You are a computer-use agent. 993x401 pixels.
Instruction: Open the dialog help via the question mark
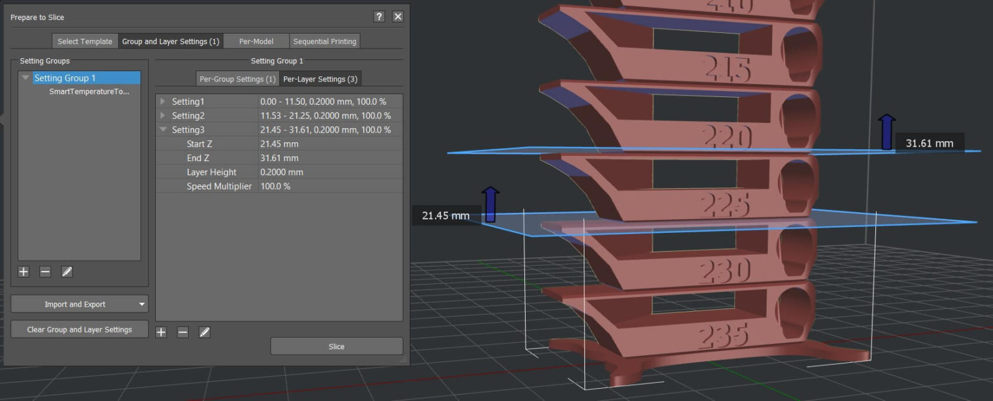pos(379,16)
